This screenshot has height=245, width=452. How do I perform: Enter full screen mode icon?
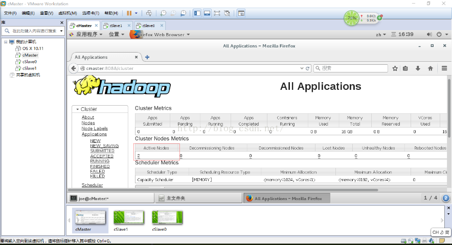[217, 13]
